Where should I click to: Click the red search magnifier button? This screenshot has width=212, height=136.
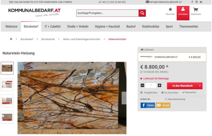(142, 13)
